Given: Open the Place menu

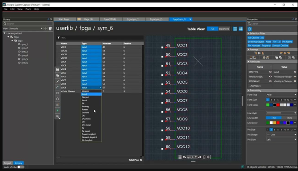Looking at the screenshot, I should [28, 9].
